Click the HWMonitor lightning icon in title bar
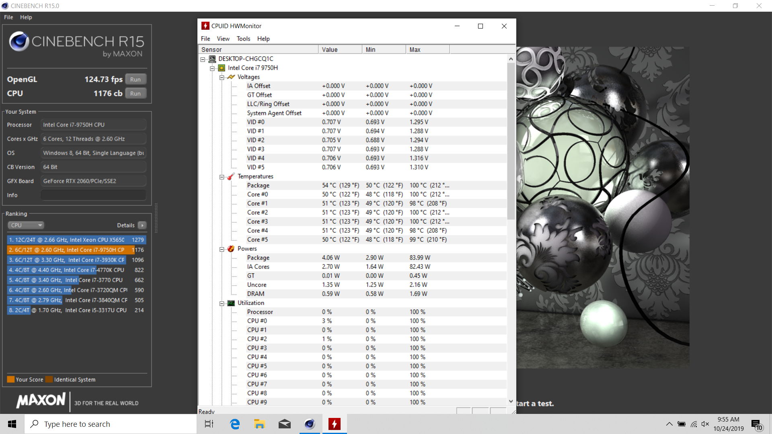This screenshot has width=772, height=434. 205,26
